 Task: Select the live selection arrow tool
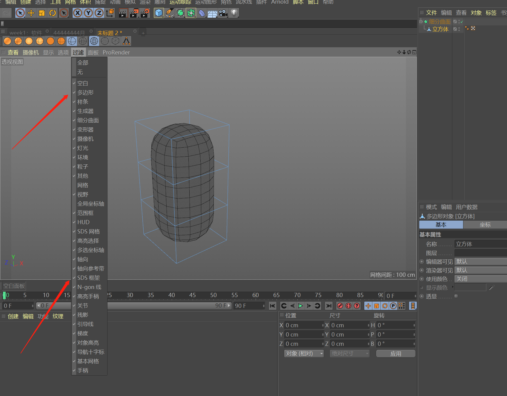(20, 13)
